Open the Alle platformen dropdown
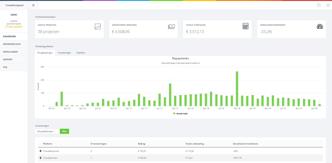 (47, 132)
